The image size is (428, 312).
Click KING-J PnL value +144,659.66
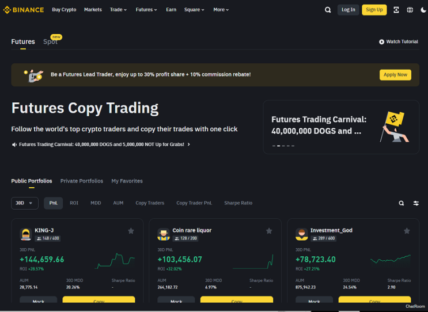tap(41, 260)
